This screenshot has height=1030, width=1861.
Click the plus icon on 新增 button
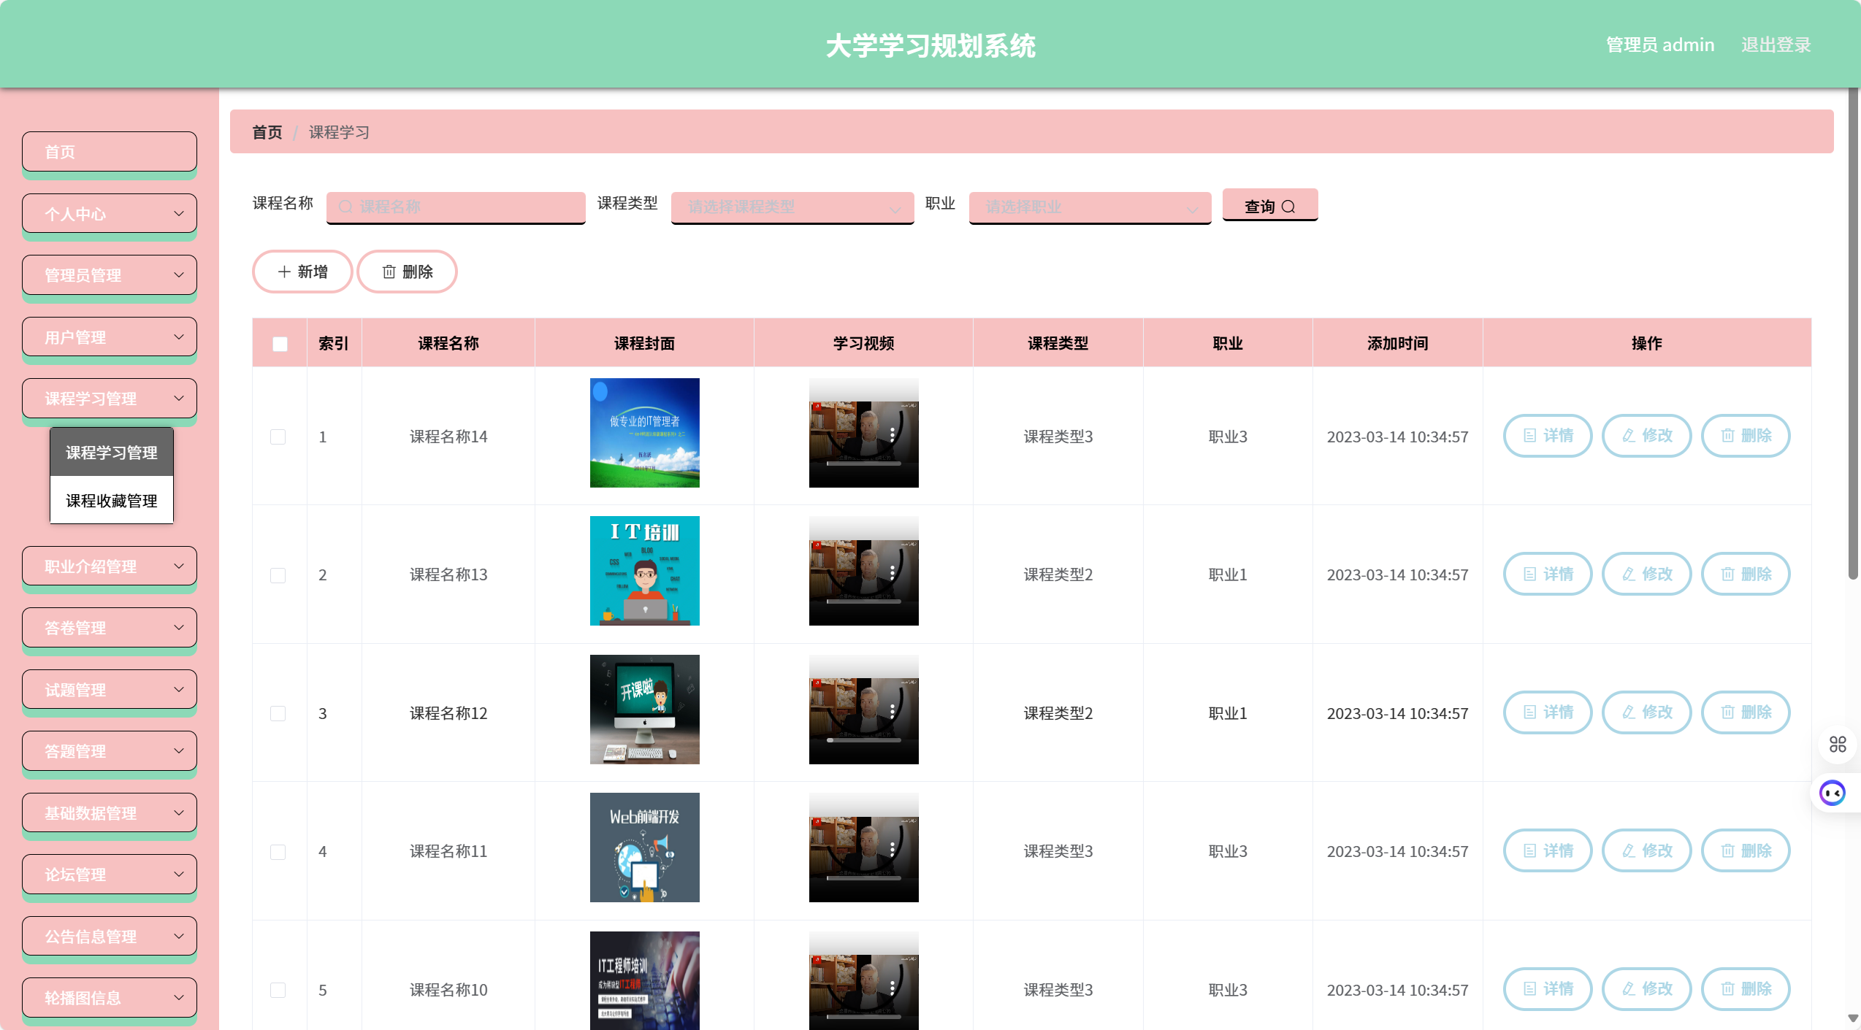pyautogui.click(x=284, y=272)
